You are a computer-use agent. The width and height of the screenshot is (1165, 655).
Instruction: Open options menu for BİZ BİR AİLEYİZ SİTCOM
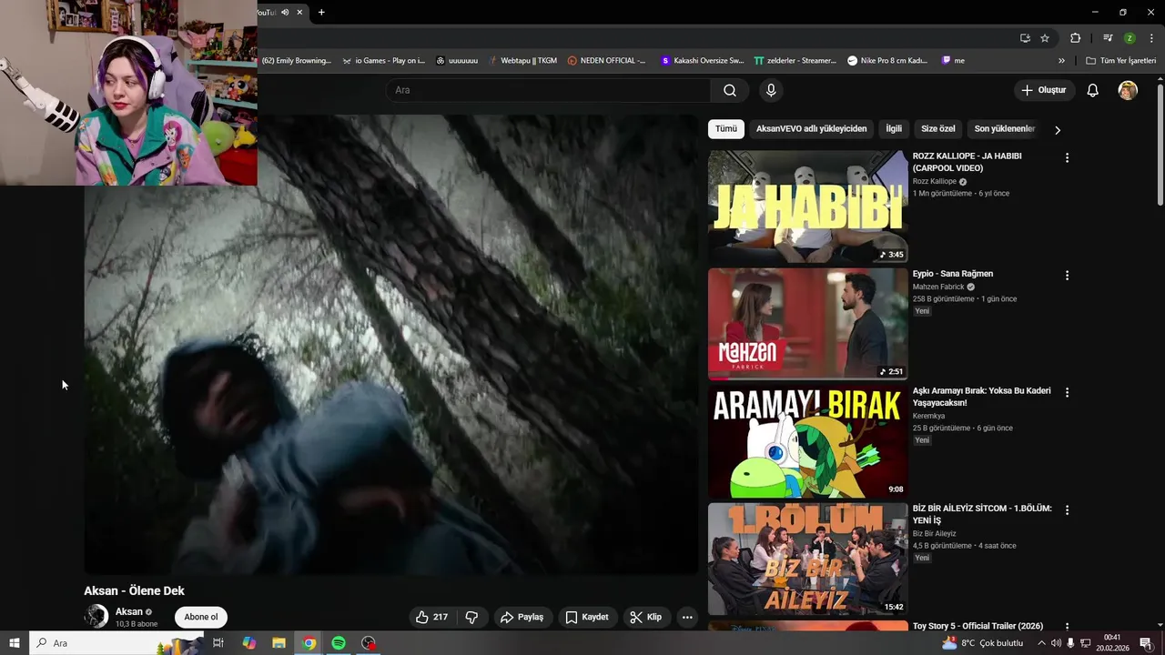(x=1067, y=510)
